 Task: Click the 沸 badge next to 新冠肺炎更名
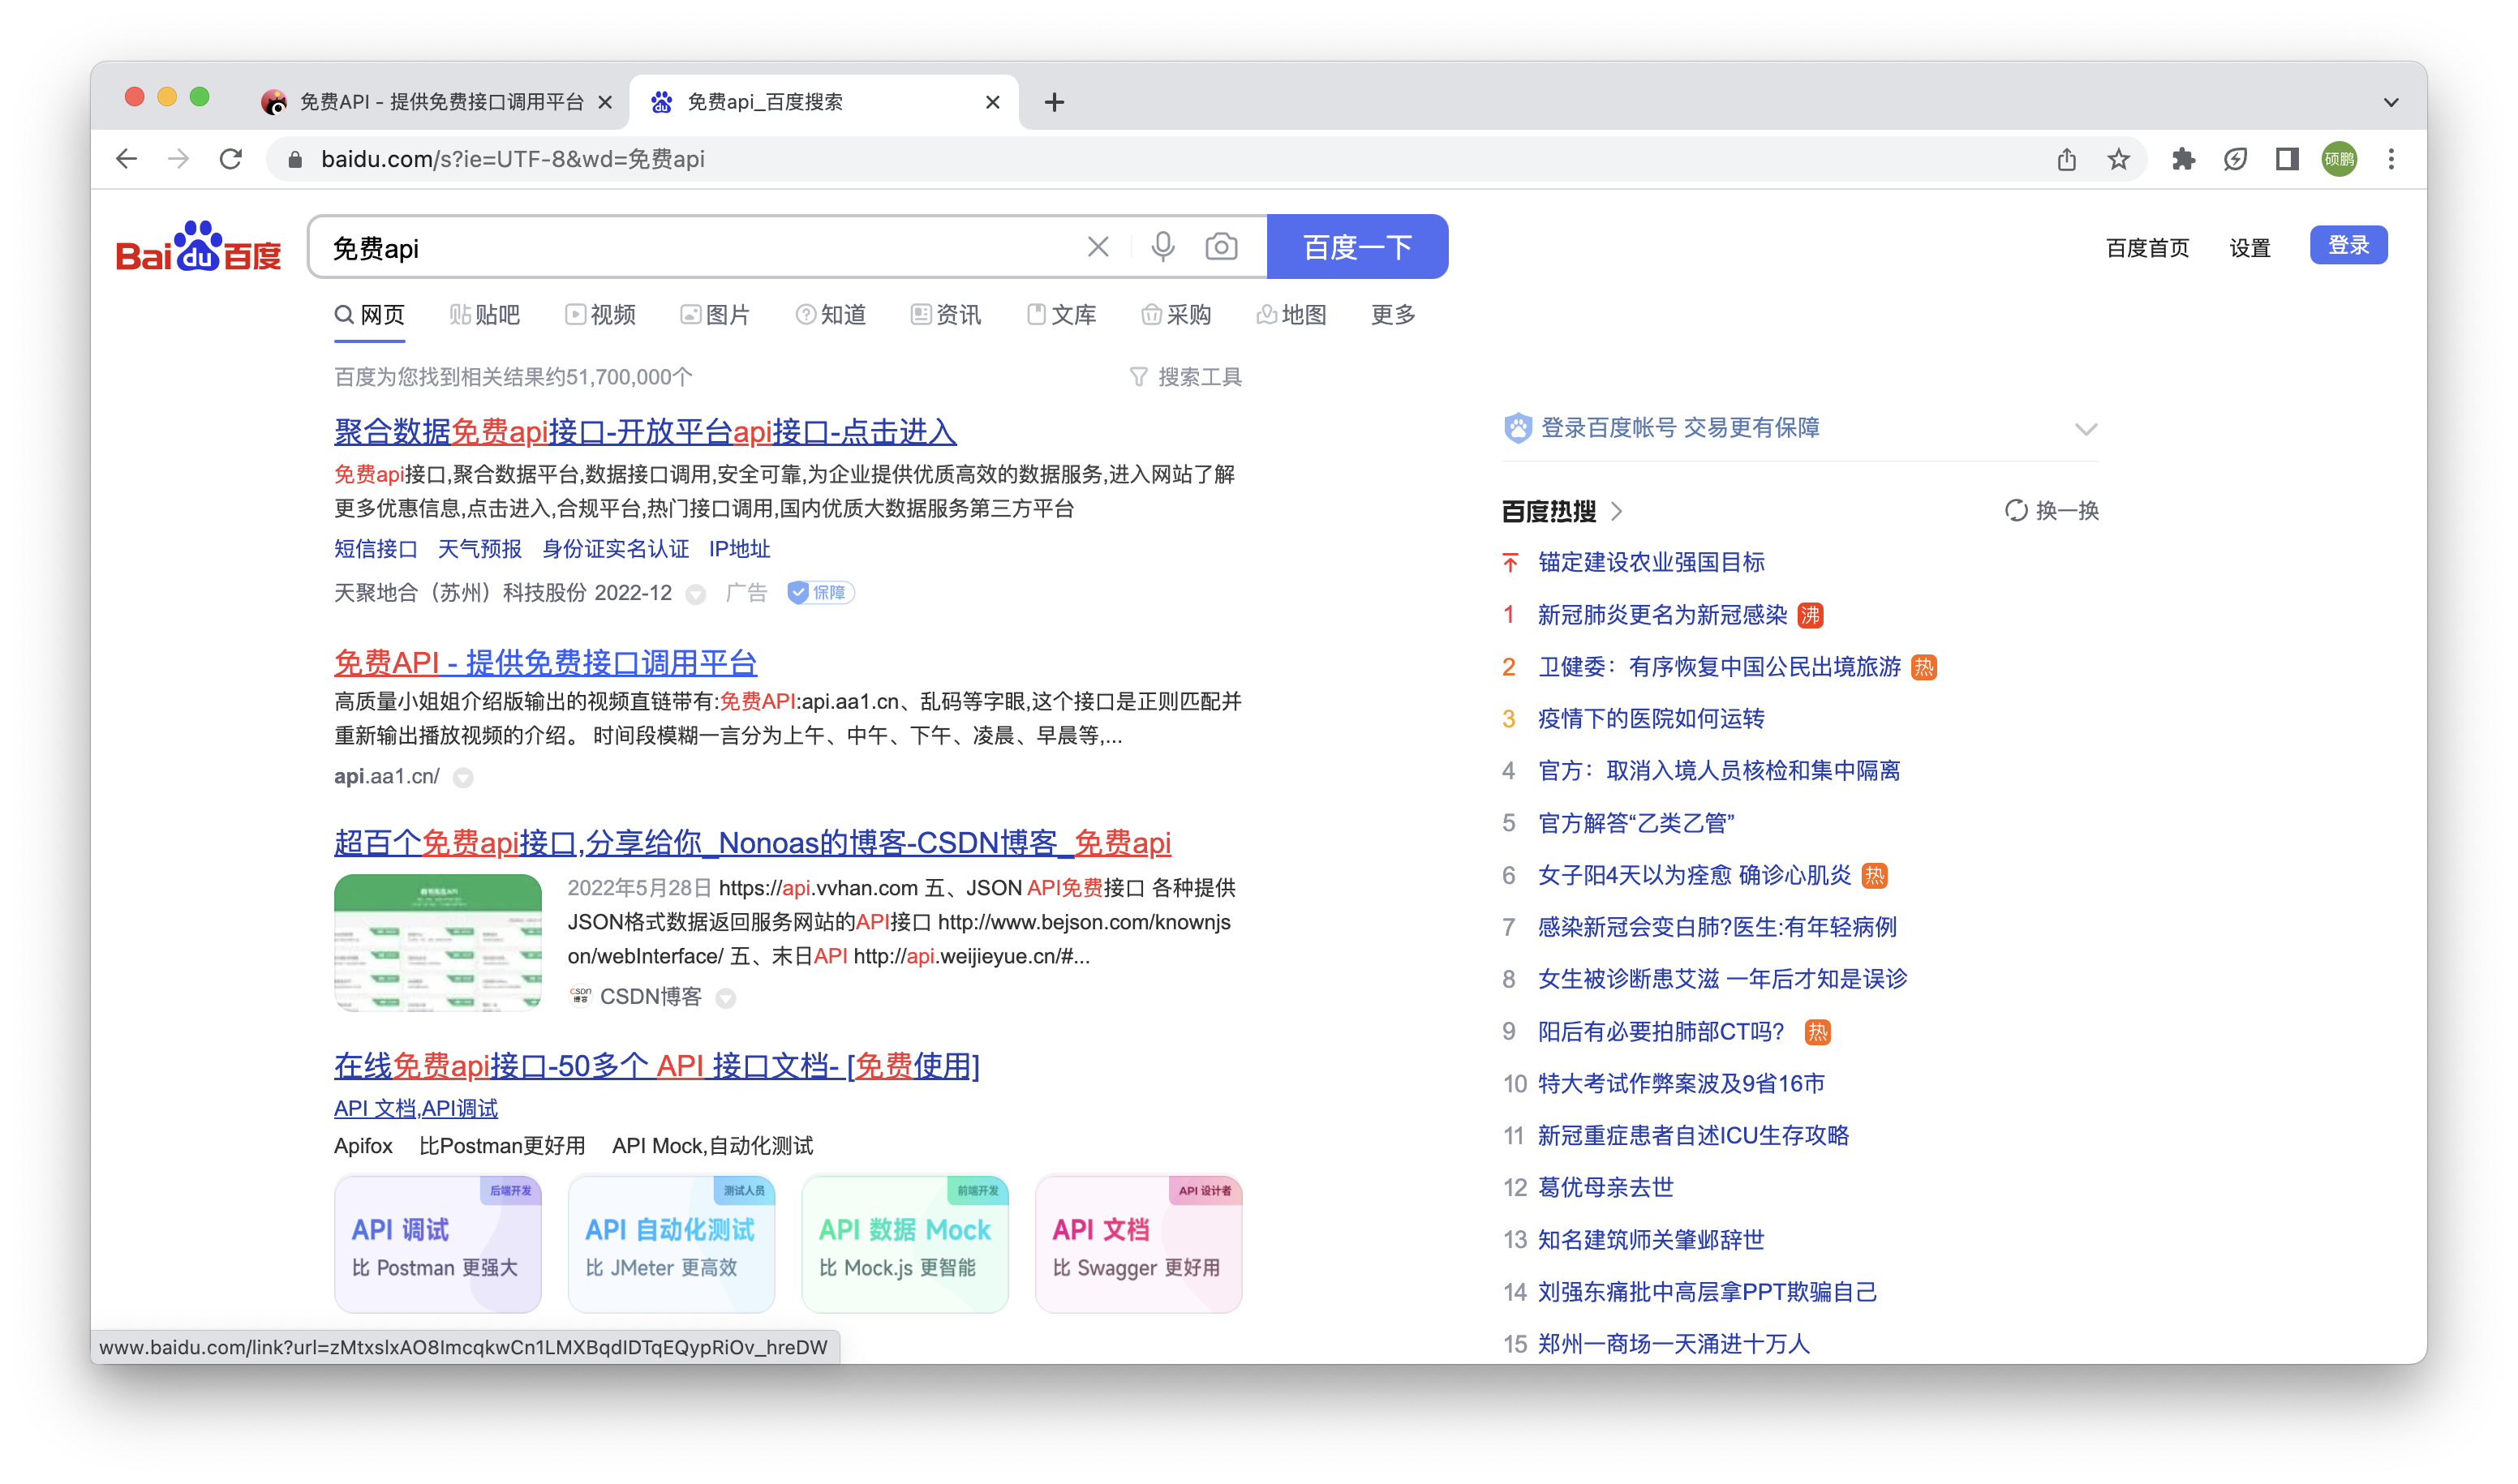1811,615
